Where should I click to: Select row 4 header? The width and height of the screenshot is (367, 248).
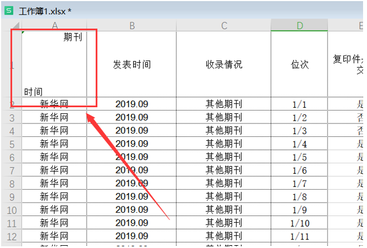[12, 130]
